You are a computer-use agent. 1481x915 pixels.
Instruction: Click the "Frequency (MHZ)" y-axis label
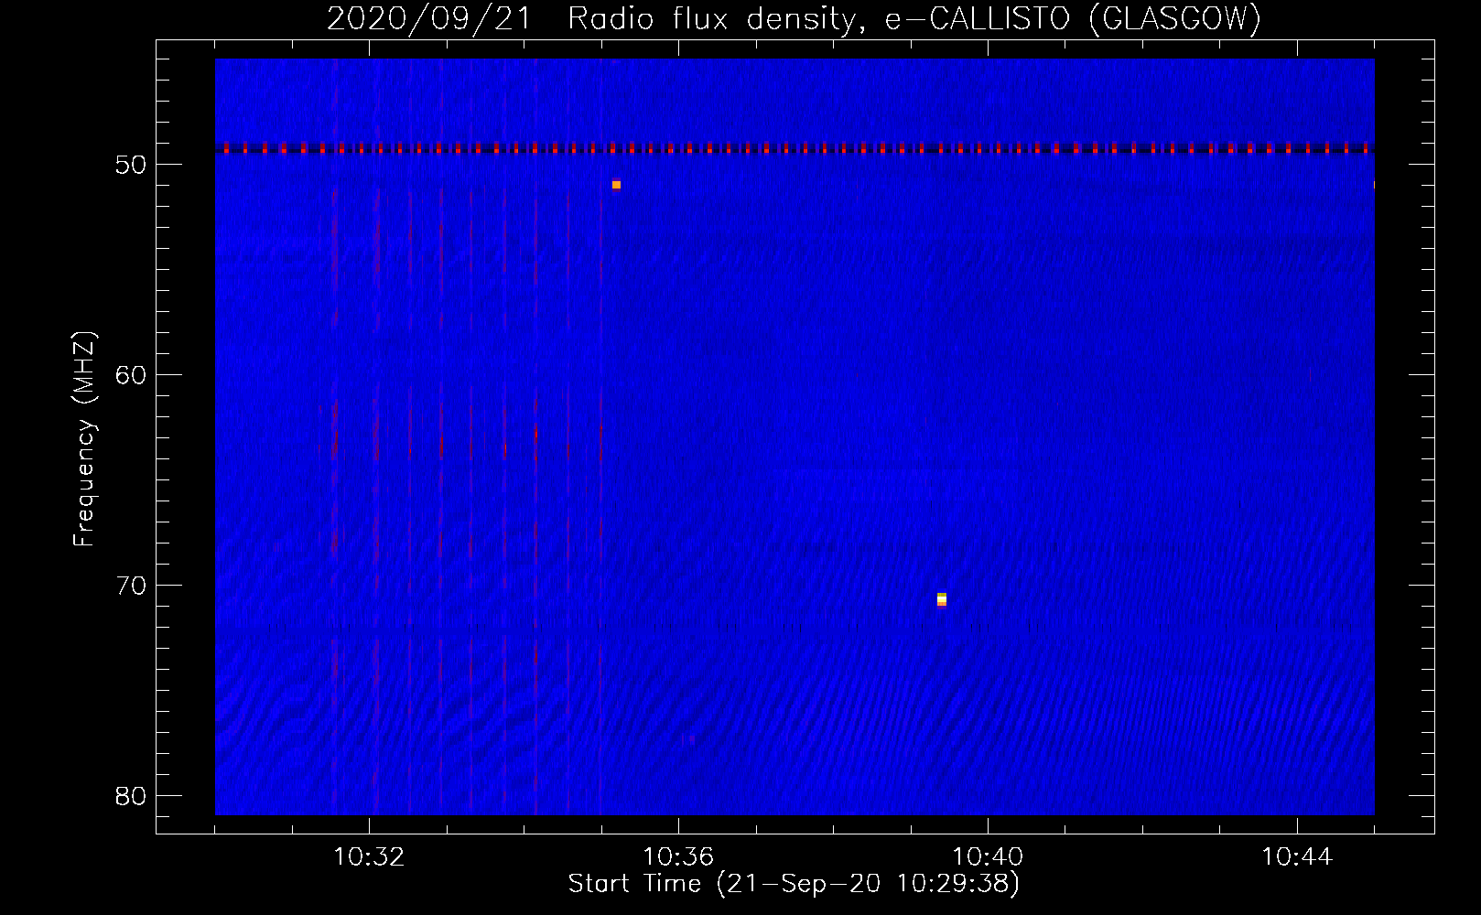[84, 439]
